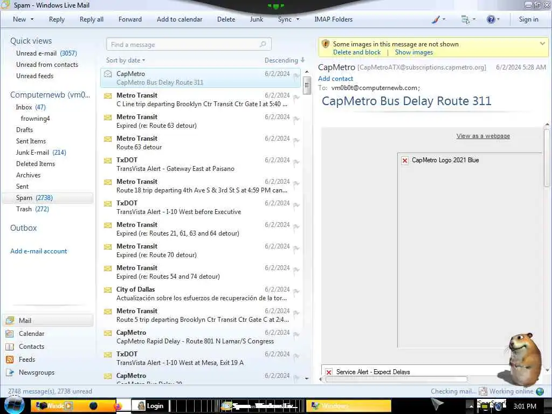Screen dimensions: 552x414
Task: Click the blocked Service Alert image icon
Action: (329, 372)
